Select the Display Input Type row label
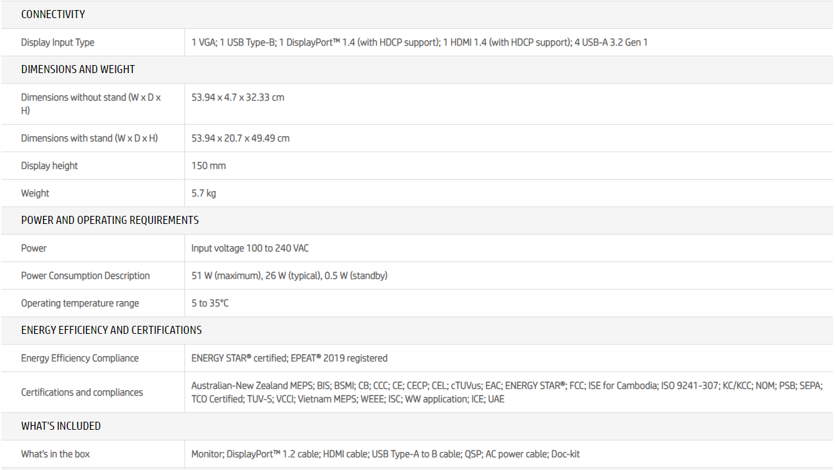The width and height of the screenshot is (835, 470). pos(58,42)
